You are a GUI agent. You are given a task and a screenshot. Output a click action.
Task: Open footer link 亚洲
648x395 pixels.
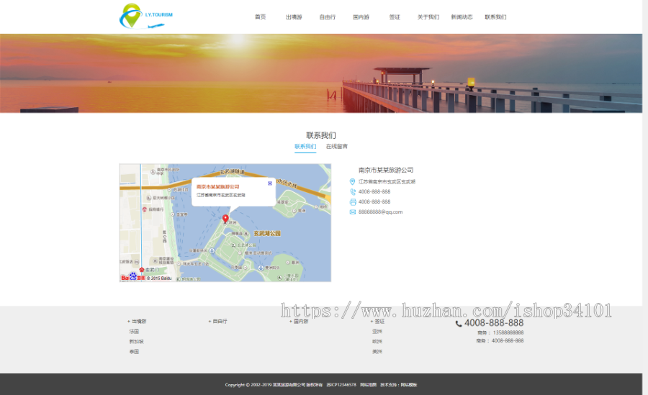pyautogui.click(x=377, y=332)
